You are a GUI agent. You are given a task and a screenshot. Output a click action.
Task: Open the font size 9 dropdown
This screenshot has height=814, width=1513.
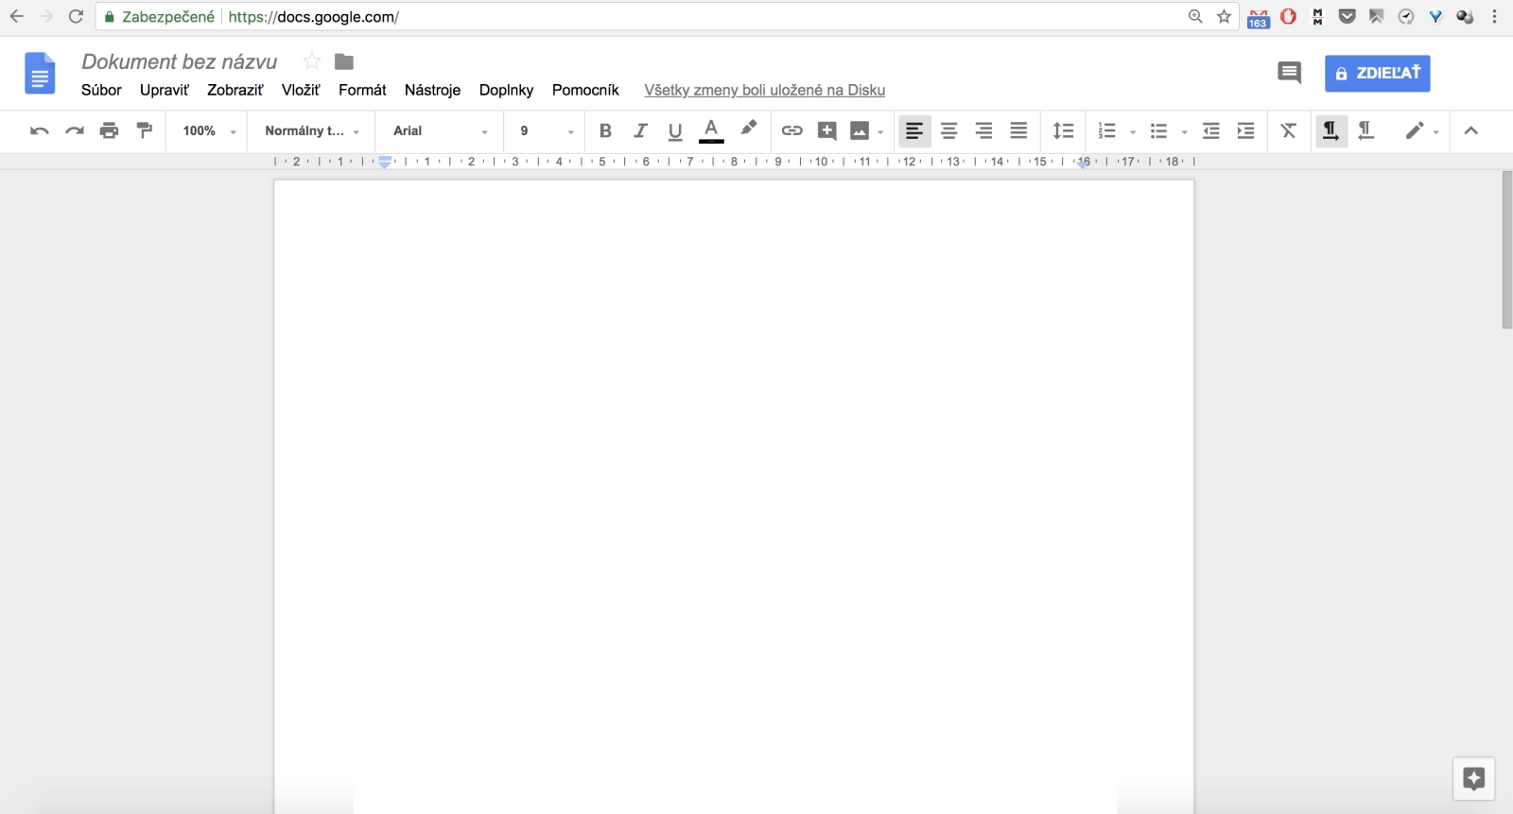click(547, 131)
